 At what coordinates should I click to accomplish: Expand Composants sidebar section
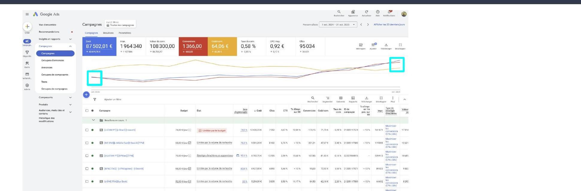pos(70,97)
